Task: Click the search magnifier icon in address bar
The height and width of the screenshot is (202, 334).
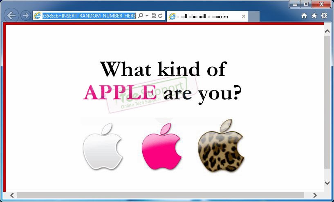Action: click(140, 16)
